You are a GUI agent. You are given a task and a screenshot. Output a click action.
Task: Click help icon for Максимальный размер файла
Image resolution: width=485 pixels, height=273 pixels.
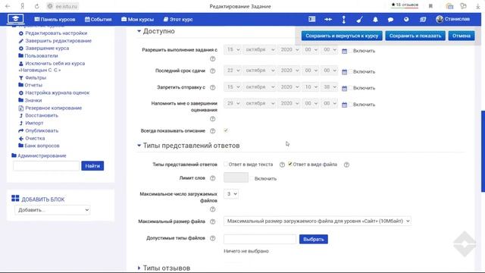(x=212, y=221)
